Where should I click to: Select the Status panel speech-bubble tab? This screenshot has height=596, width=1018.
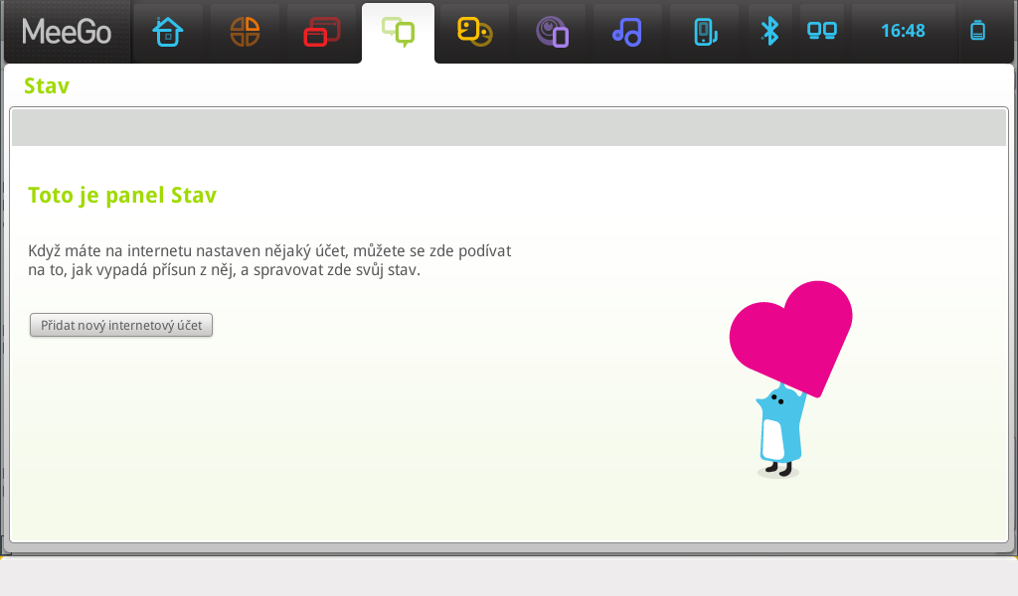(x=398, y=32)
